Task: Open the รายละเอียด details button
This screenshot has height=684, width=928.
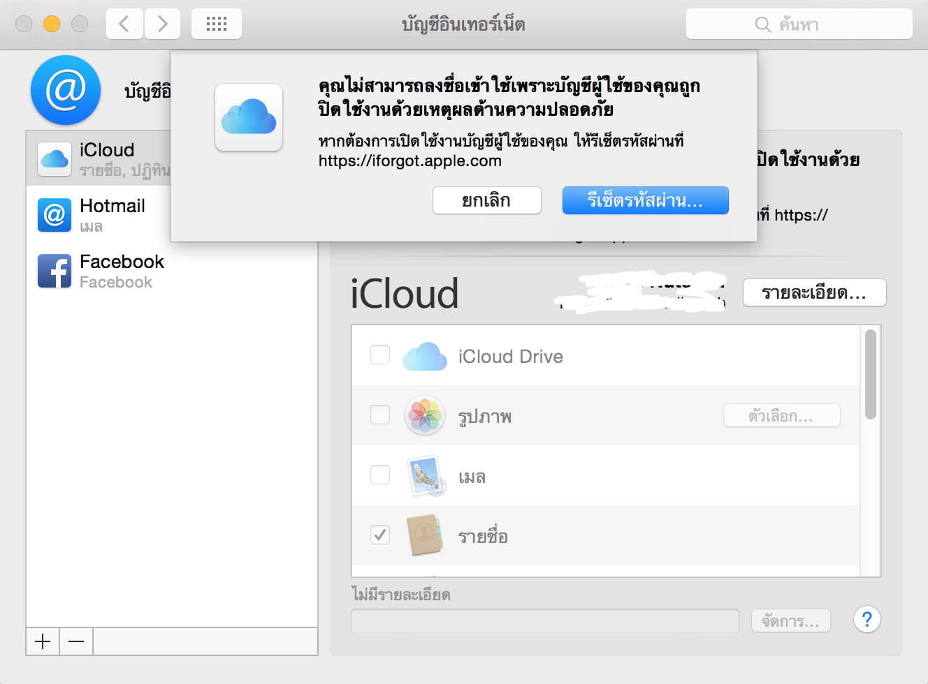Action: tap(815, 292)
